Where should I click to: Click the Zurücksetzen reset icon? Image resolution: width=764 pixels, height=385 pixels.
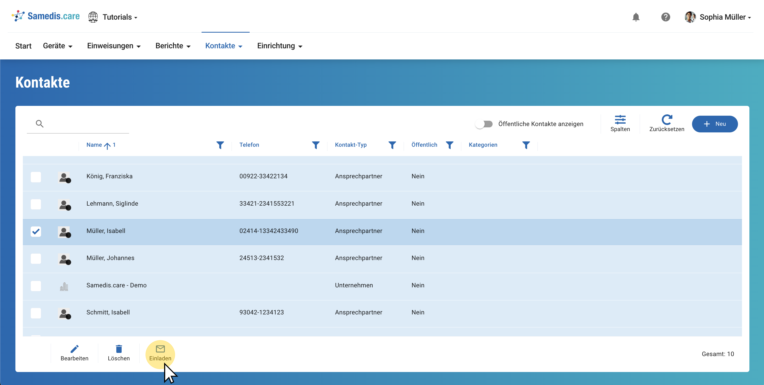tap(667, 120)
